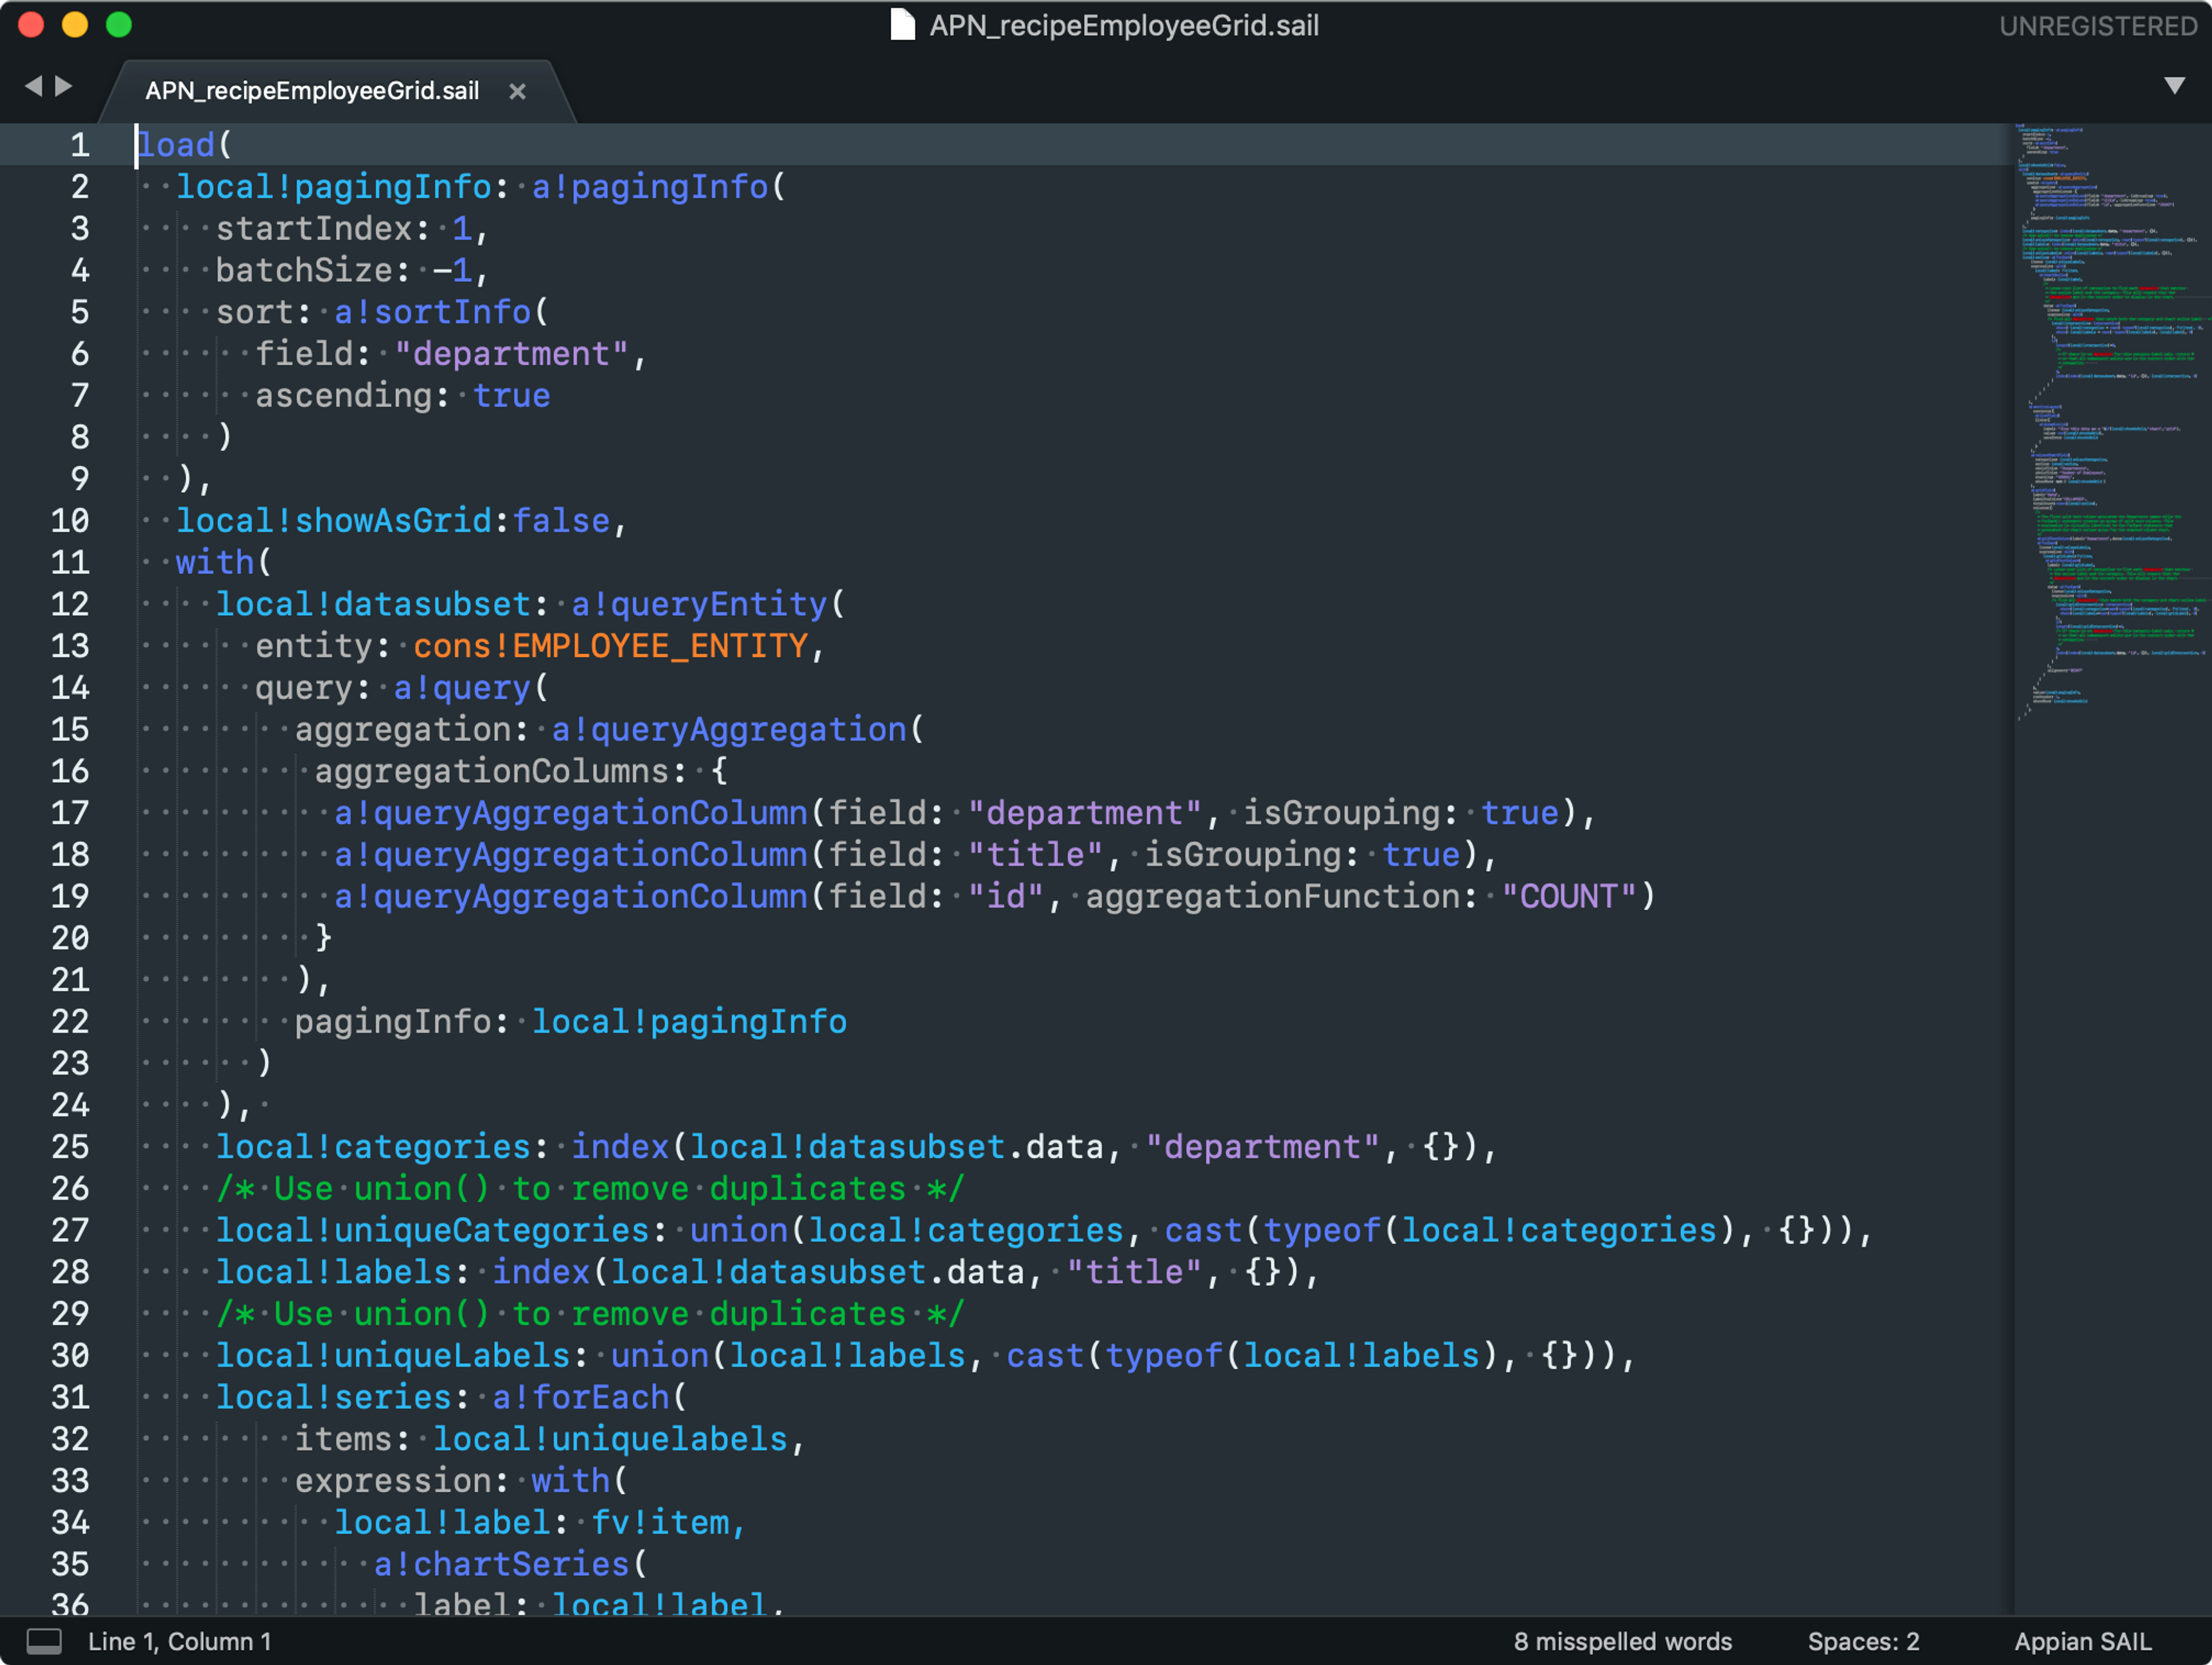Click the back navigation arrow
Image resolution: width=2212 pixels, height=1665 pixels.
coord(33,87)
